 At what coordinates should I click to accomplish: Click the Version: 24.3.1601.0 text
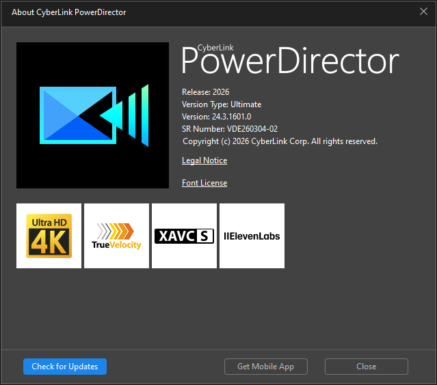point(216,117)
